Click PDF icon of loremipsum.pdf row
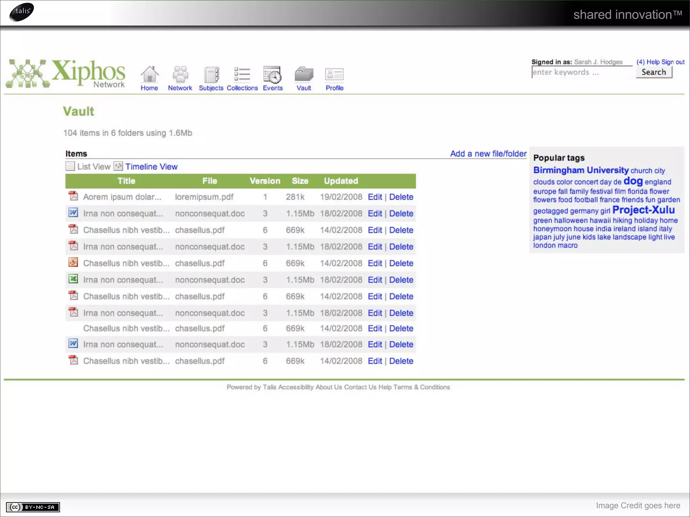 pos(73,196)
